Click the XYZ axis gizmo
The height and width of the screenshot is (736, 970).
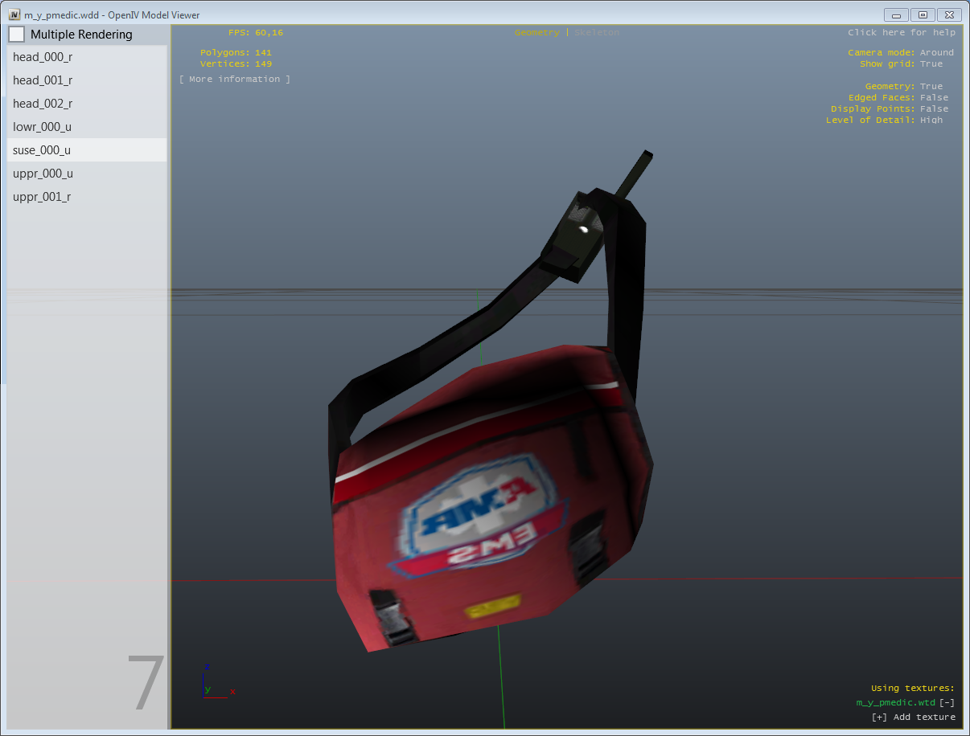tap(213, 684)
